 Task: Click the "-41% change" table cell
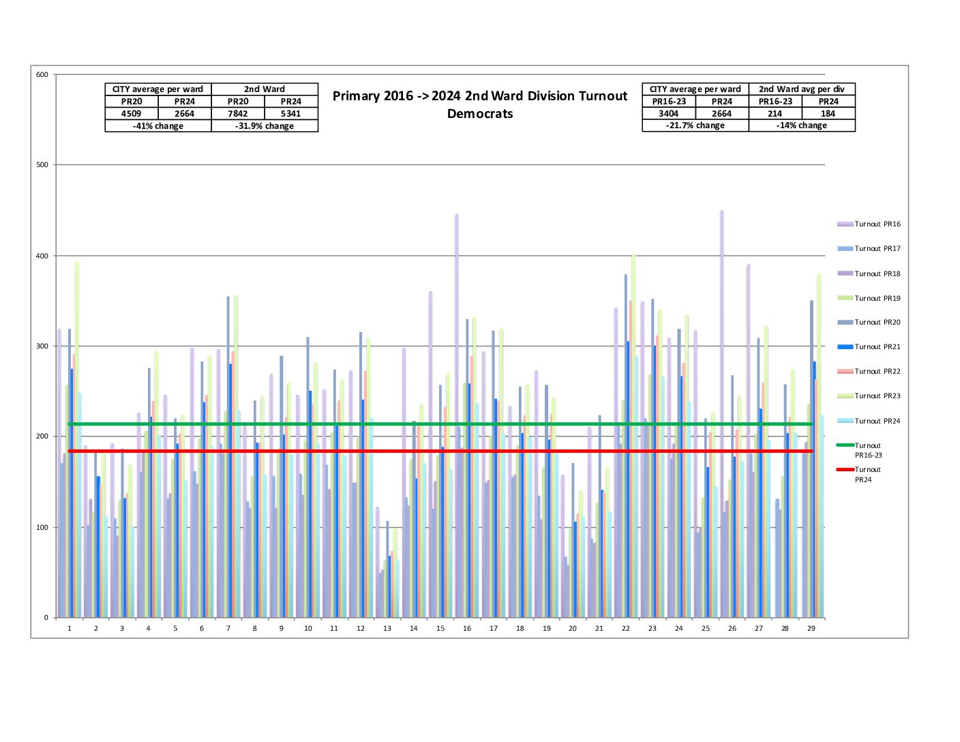[x=158, y=126]
